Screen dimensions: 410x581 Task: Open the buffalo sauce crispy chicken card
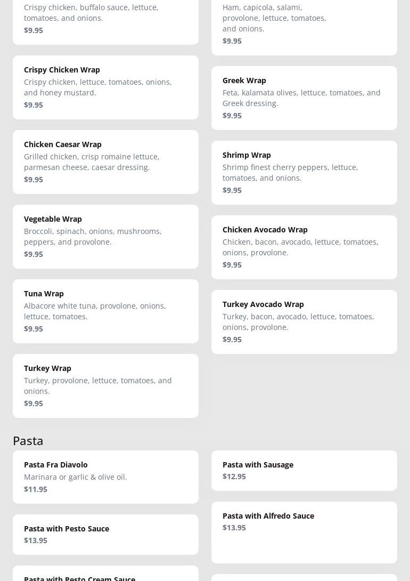point(105,19)
